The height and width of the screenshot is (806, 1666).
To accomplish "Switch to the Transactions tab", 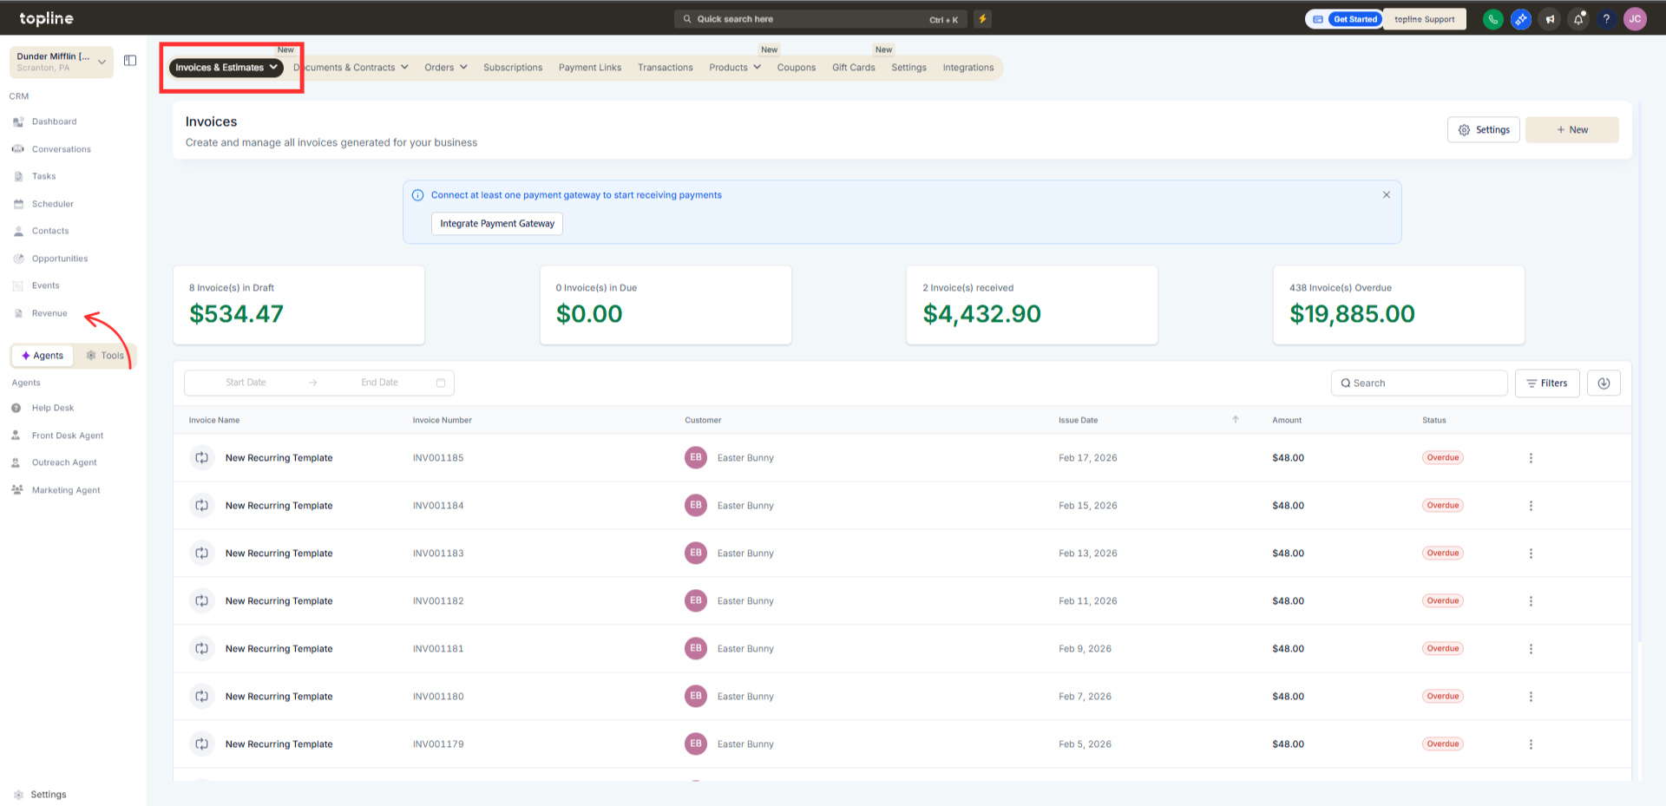I will (x=666, y=68).
